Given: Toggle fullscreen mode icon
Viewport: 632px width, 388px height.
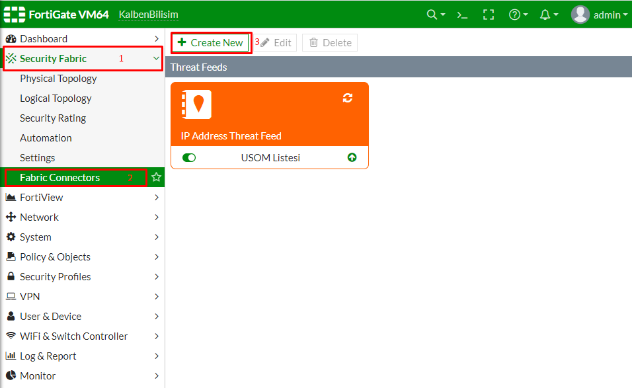Looking at the screenshot, I should coord(489,15).
